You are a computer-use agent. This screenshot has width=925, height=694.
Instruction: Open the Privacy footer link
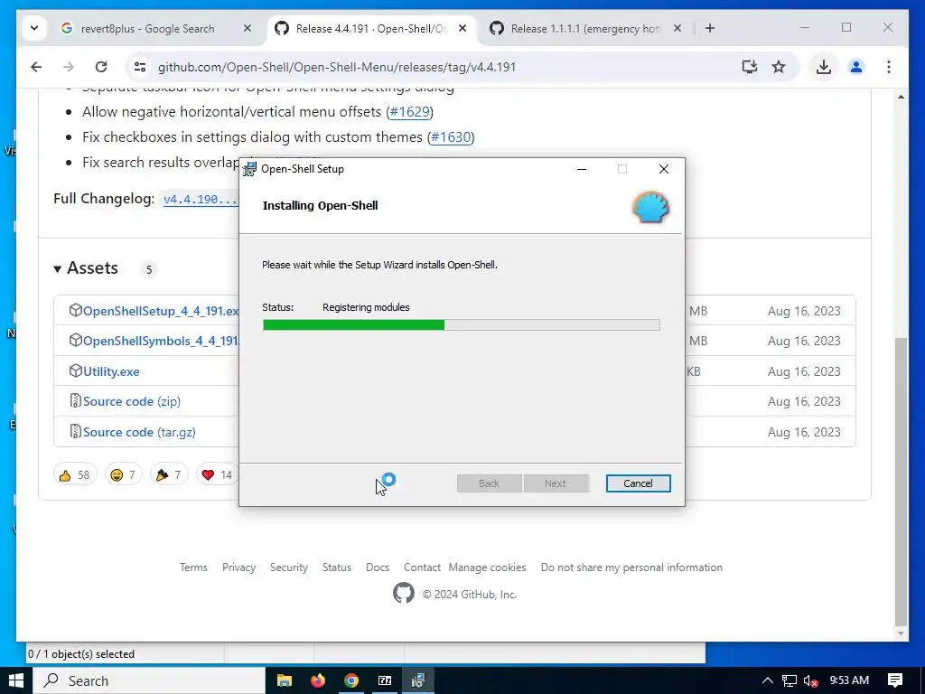(238, 567)
